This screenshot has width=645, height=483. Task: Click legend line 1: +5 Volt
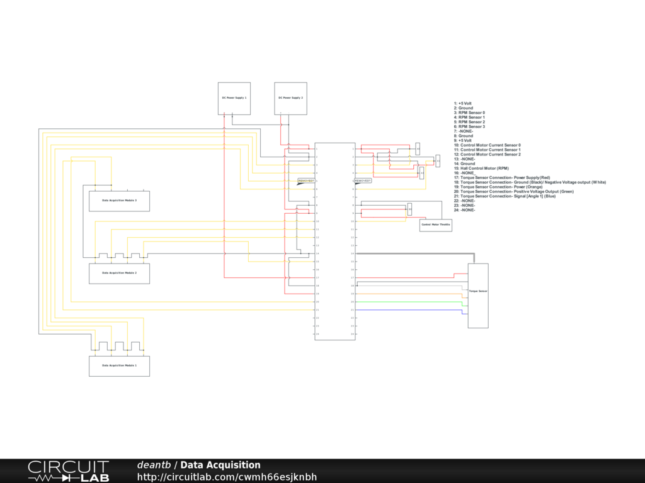(x=463, y=103)
